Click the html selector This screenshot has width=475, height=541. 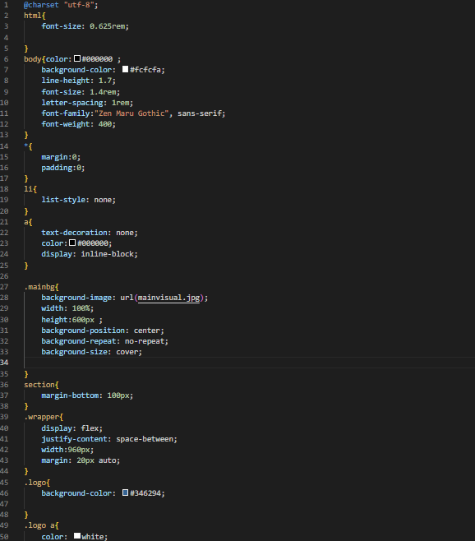32,16
